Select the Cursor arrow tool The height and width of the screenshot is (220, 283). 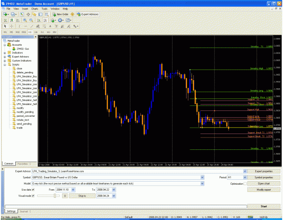[x=5, y=26]
